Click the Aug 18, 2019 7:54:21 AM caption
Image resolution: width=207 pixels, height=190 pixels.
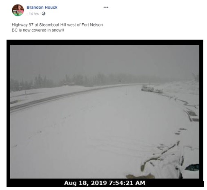(105, 183)
